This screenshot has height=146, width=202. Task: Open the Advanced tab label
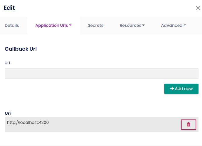click(x=172, y=25)
